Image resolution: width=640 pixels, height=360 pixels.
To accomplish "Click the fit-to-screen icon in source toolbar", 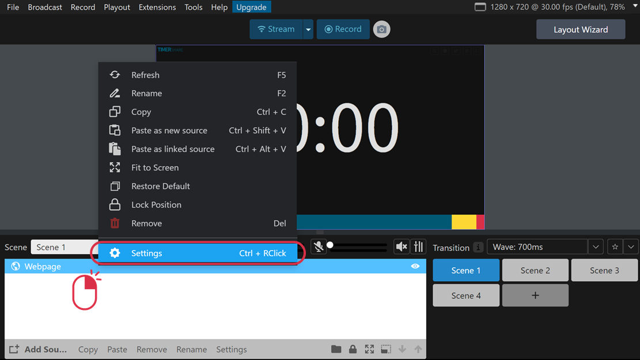I will pyautogui.click(x=369, y=349).
